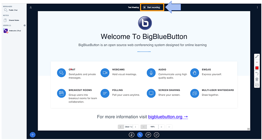Viewport: 262px width, 140px height.
Task: Click the Welcome To BigBlueButton heading
Action: pyautogui.click(x=144, y=37)
